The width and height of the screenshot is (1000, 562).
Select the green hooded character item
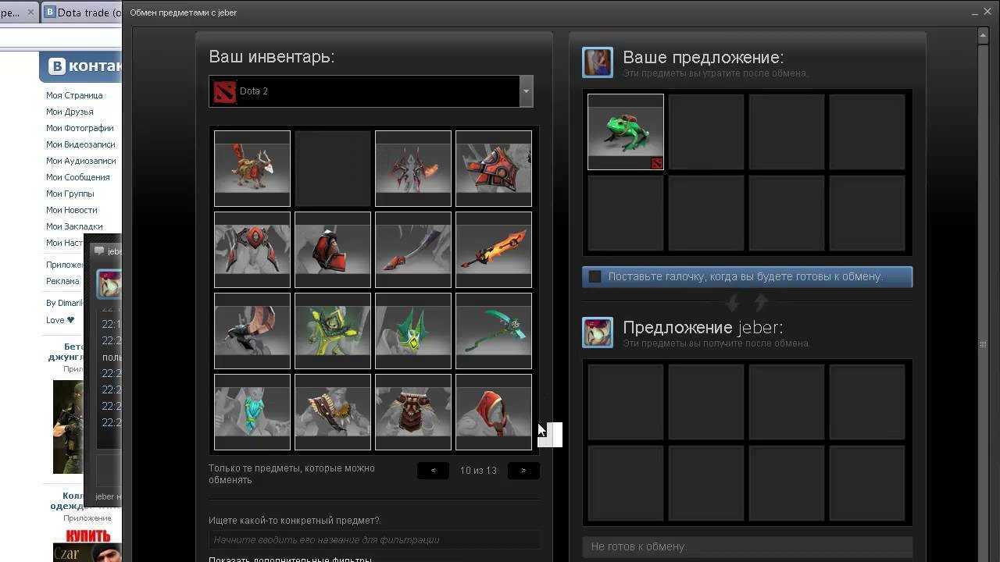[333, 331]
